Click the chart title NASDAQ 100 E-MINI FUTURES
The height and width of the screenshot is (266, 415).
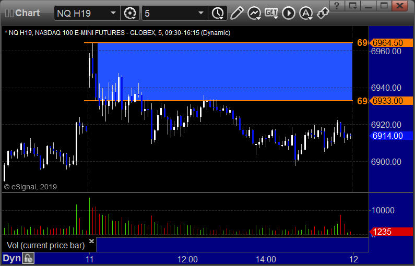coord(80,33)
